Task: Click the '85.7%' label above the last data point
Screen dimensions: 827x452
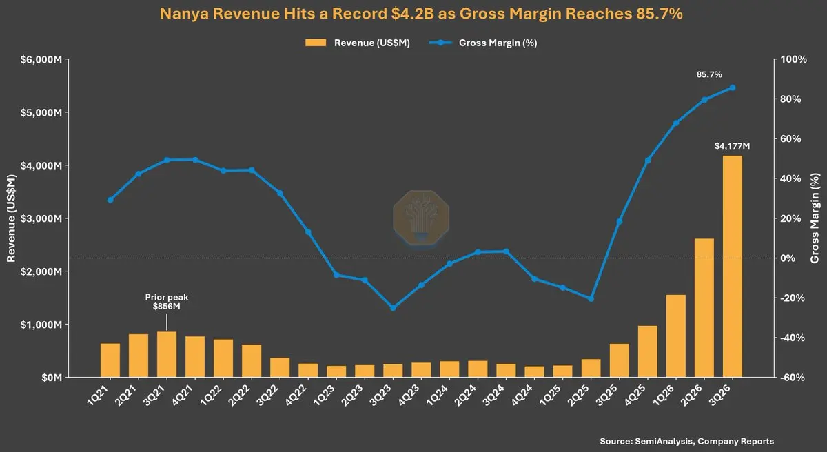Action: pos(709,74)
